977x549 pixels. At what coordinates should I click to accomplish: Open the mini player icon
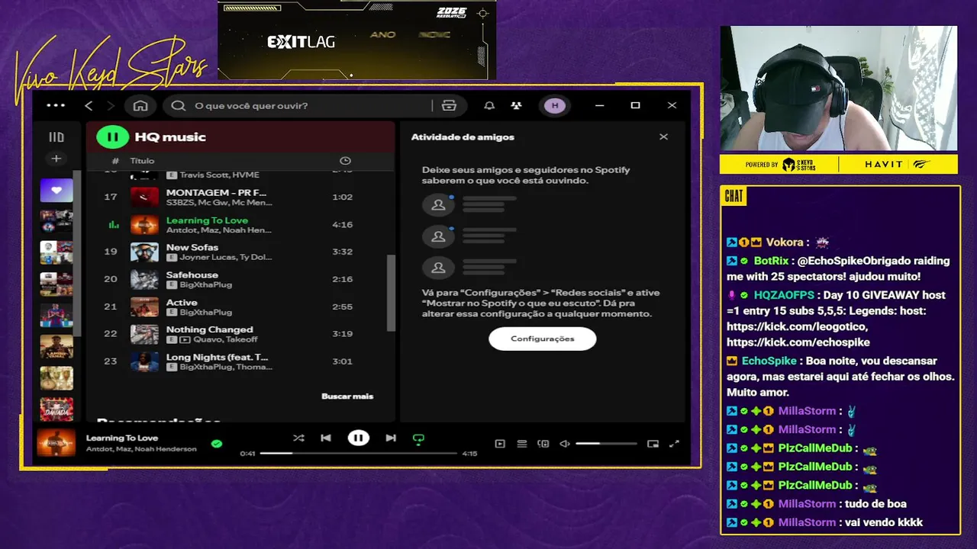(653, 444)
